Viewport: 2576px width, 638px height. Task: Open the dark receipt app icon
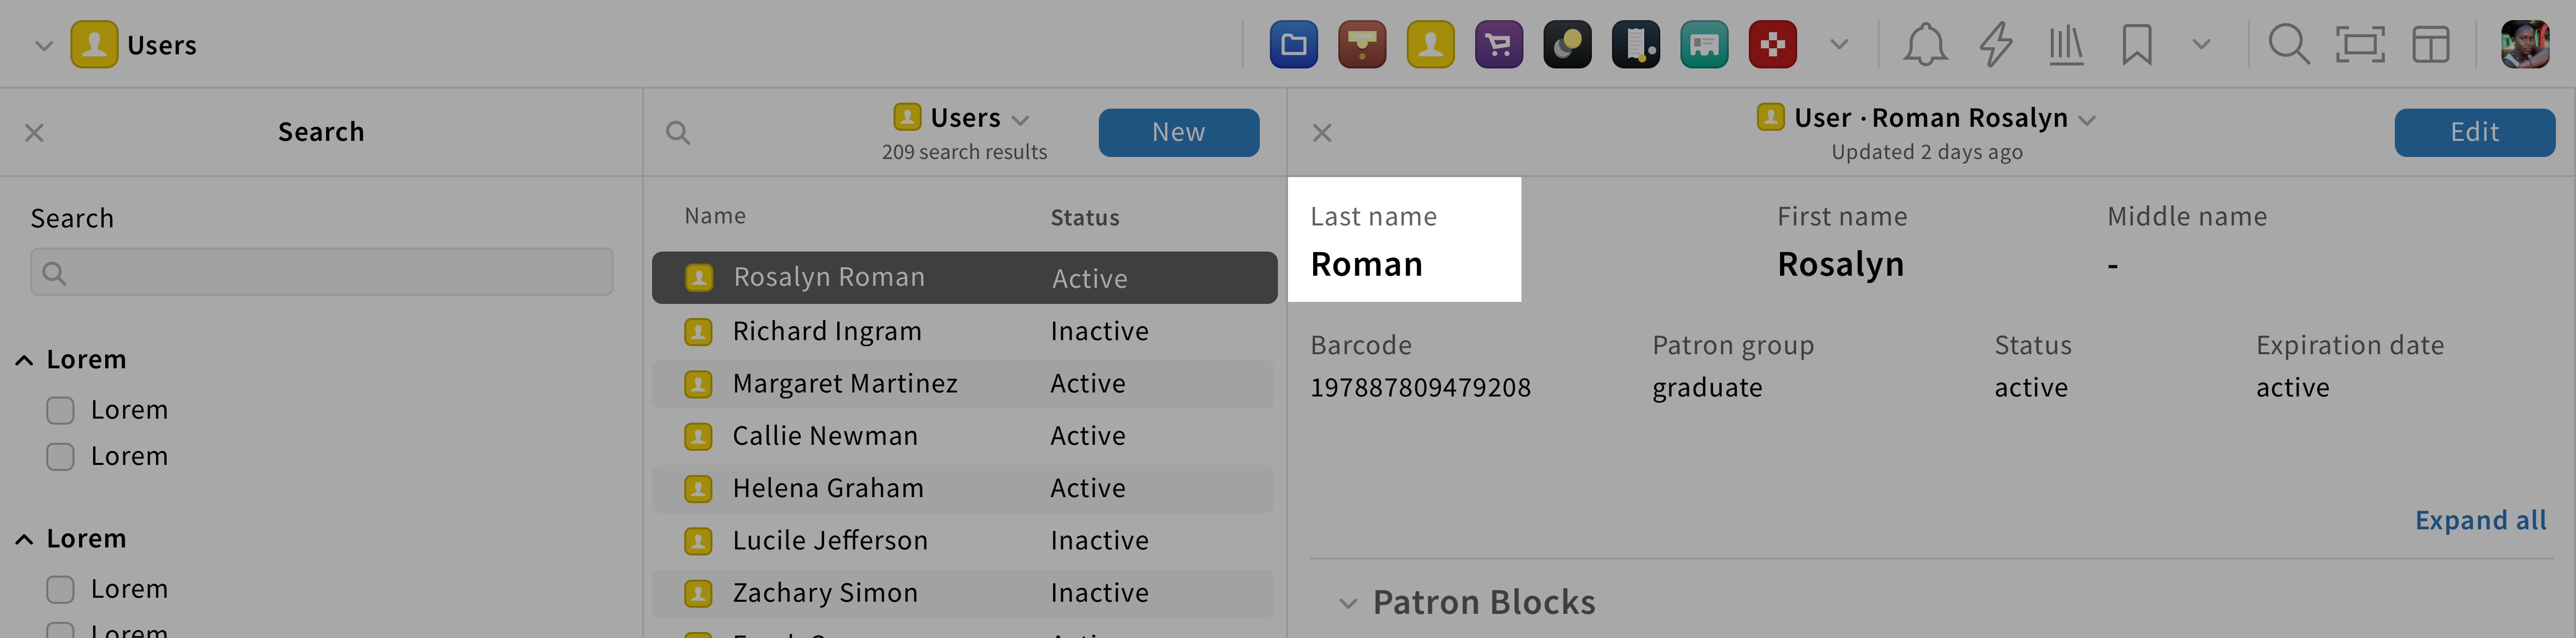click(1636, 45)
